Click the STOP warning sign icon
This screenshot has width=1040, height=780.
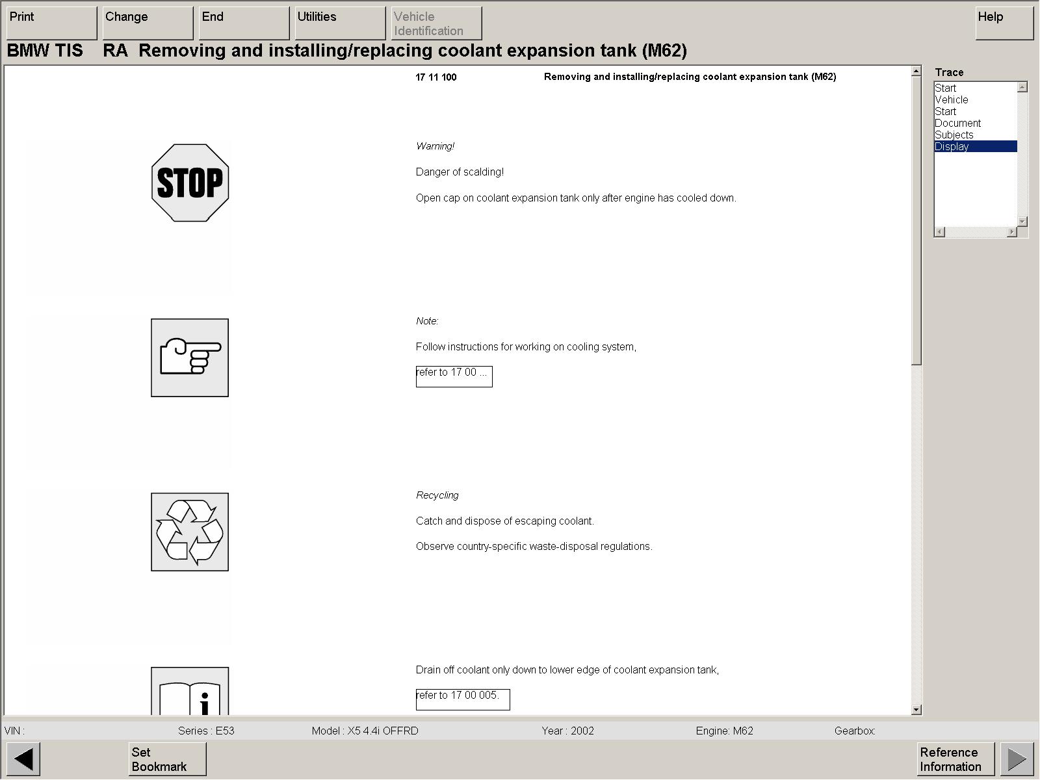point(190,183)
